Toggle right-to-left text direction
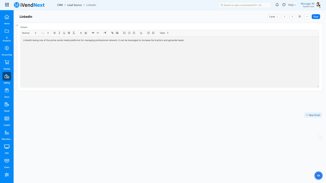The width and height of the screenshot is (326, 183). 105,33
